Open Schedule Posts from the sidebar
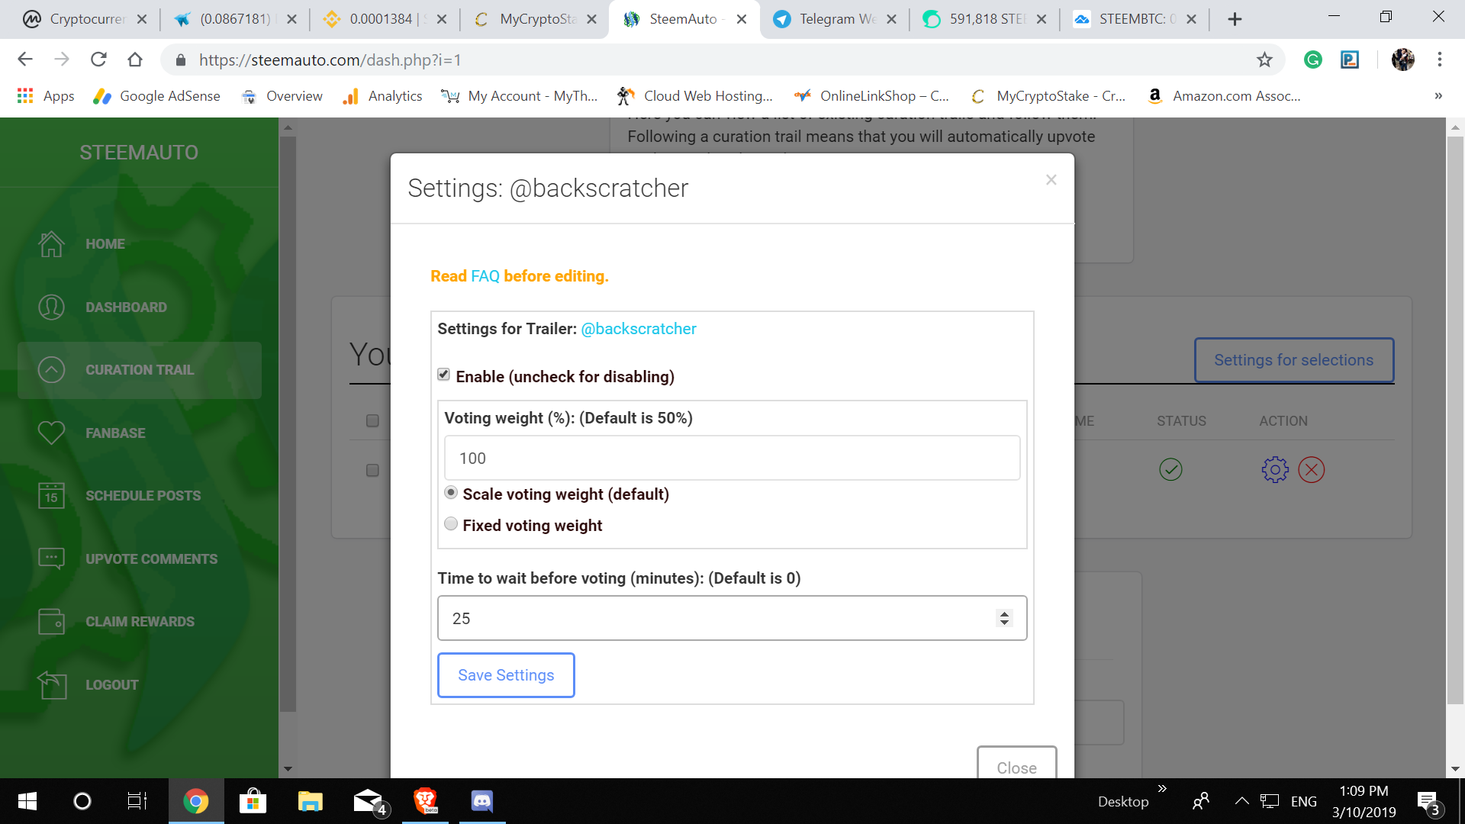The width and height of the screenshot is (1465, 824). click(143, 495)
